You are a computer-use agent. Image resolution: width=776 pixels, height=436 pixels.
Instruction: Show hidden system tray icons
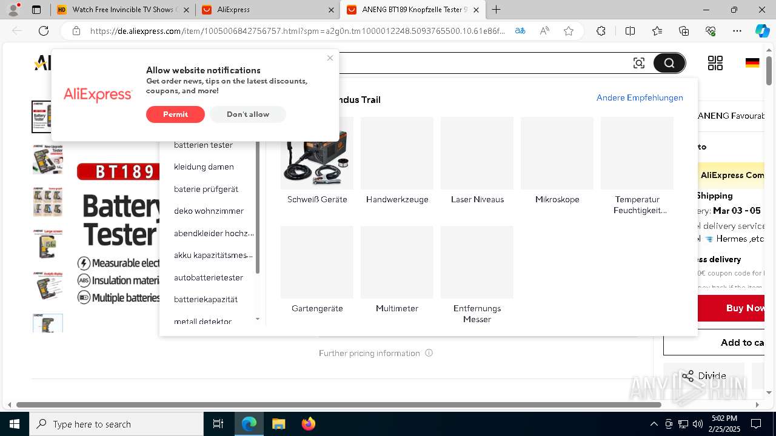(x=654, y=424)
